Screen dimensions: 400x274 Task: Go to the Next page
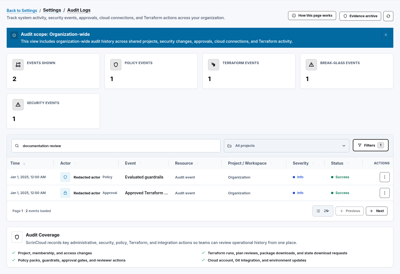click(377, 211)
